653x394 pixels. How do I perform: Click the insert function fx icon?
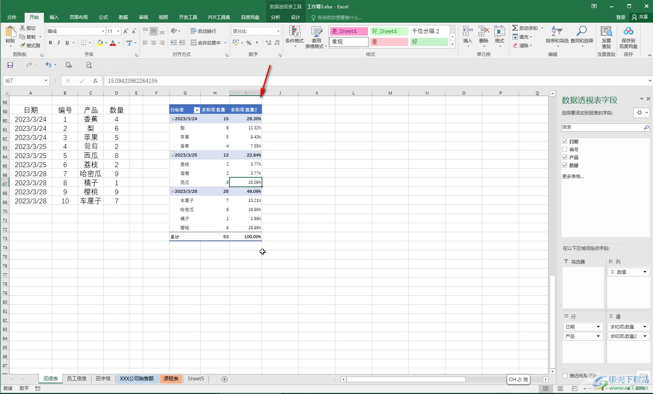click(x=95, y=81)
